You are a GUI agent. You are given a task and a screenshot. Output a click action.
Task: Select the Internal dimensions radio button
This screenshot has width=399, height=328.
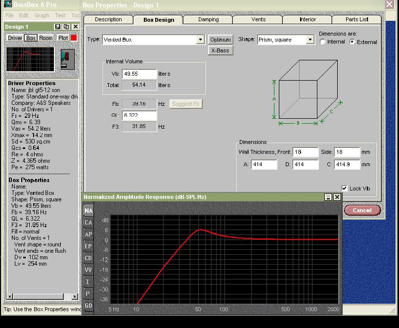tap(323, 42)
